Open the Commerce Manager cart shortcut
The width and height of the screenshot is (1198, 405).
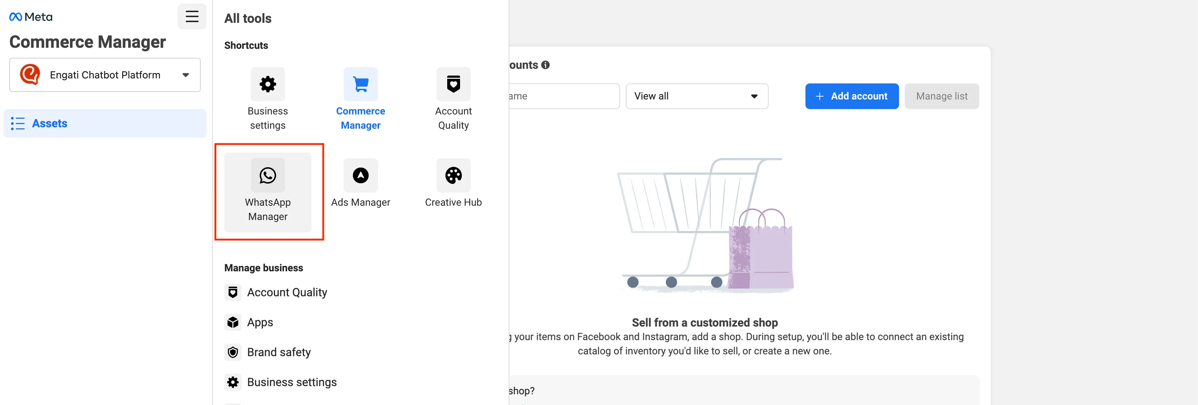tap(360, 84)
